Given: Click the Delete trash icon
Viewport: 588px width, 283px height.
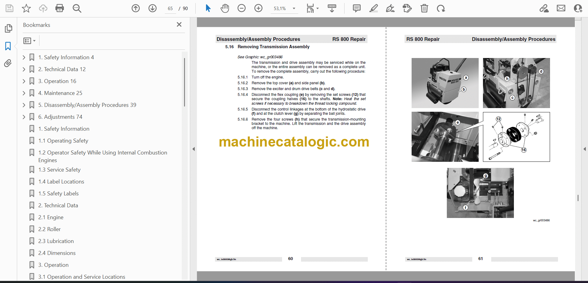Looking at the screenshot, I should tap(424, 8).
